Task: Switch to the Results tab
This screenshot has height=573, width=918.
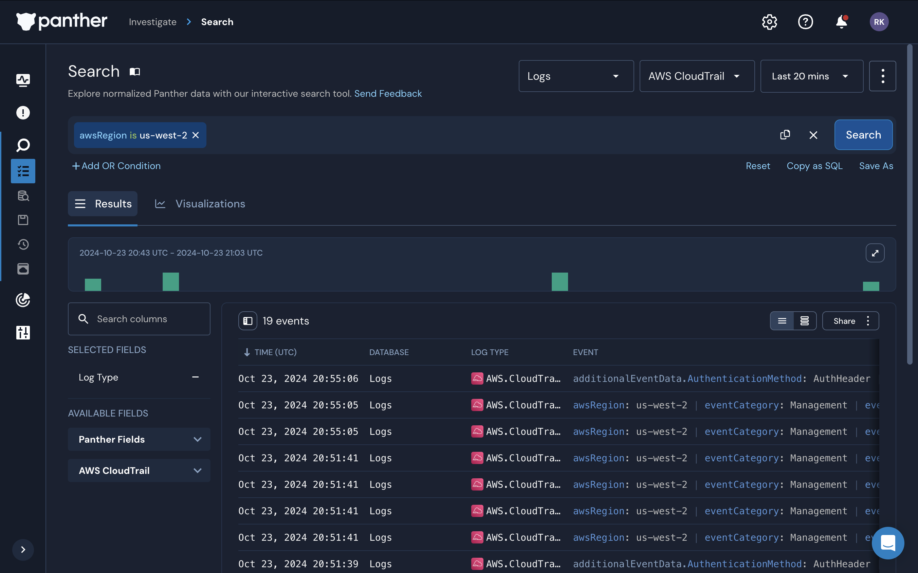Action: point(103,204)
